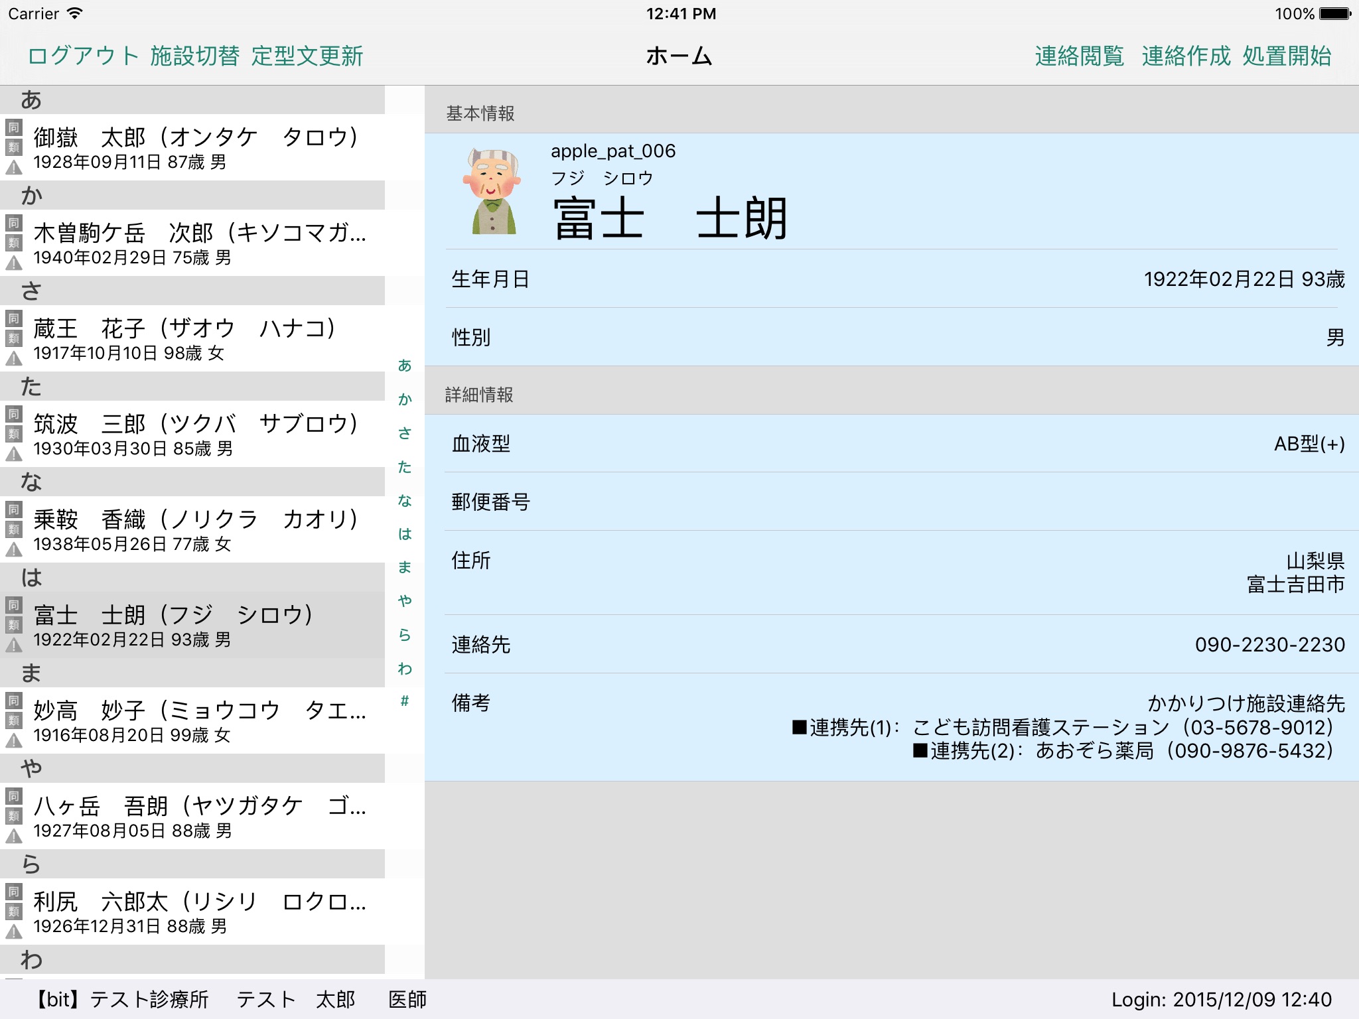Click the 同 icon beside 蔵王 花子
This screenshot has width=1359, height=1019.
[14, 318]
